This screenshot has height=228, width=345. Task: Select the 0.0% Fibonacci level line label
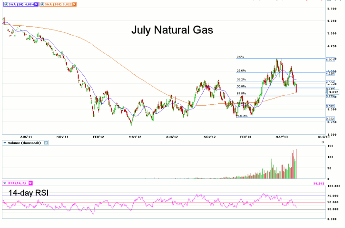coord(241,57)
